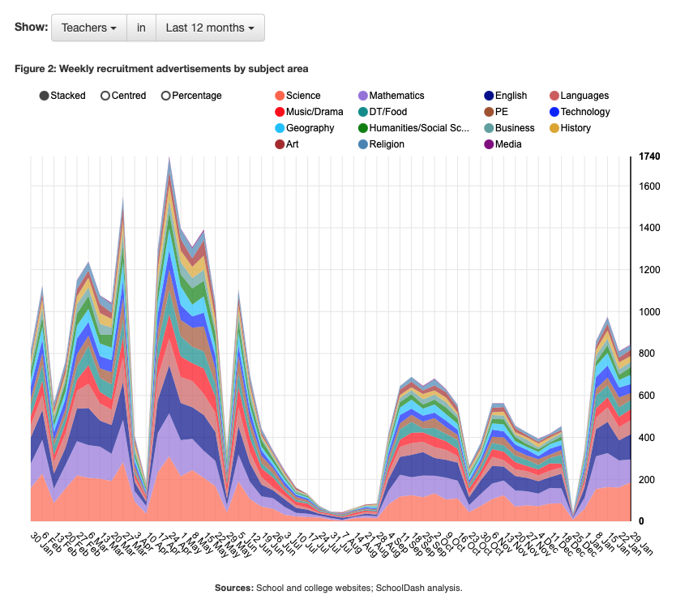
Task: Toggle English legend swatch
Action: tap(489, 96)
